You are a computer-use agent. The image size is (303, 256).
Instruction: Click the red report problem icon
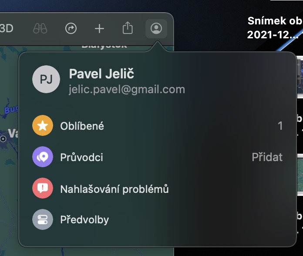[43, 188]
